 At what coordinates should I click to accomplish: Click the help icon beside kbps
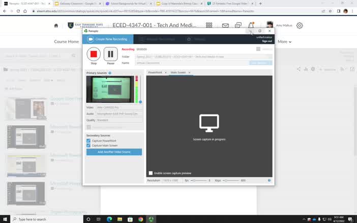point(270,181)
